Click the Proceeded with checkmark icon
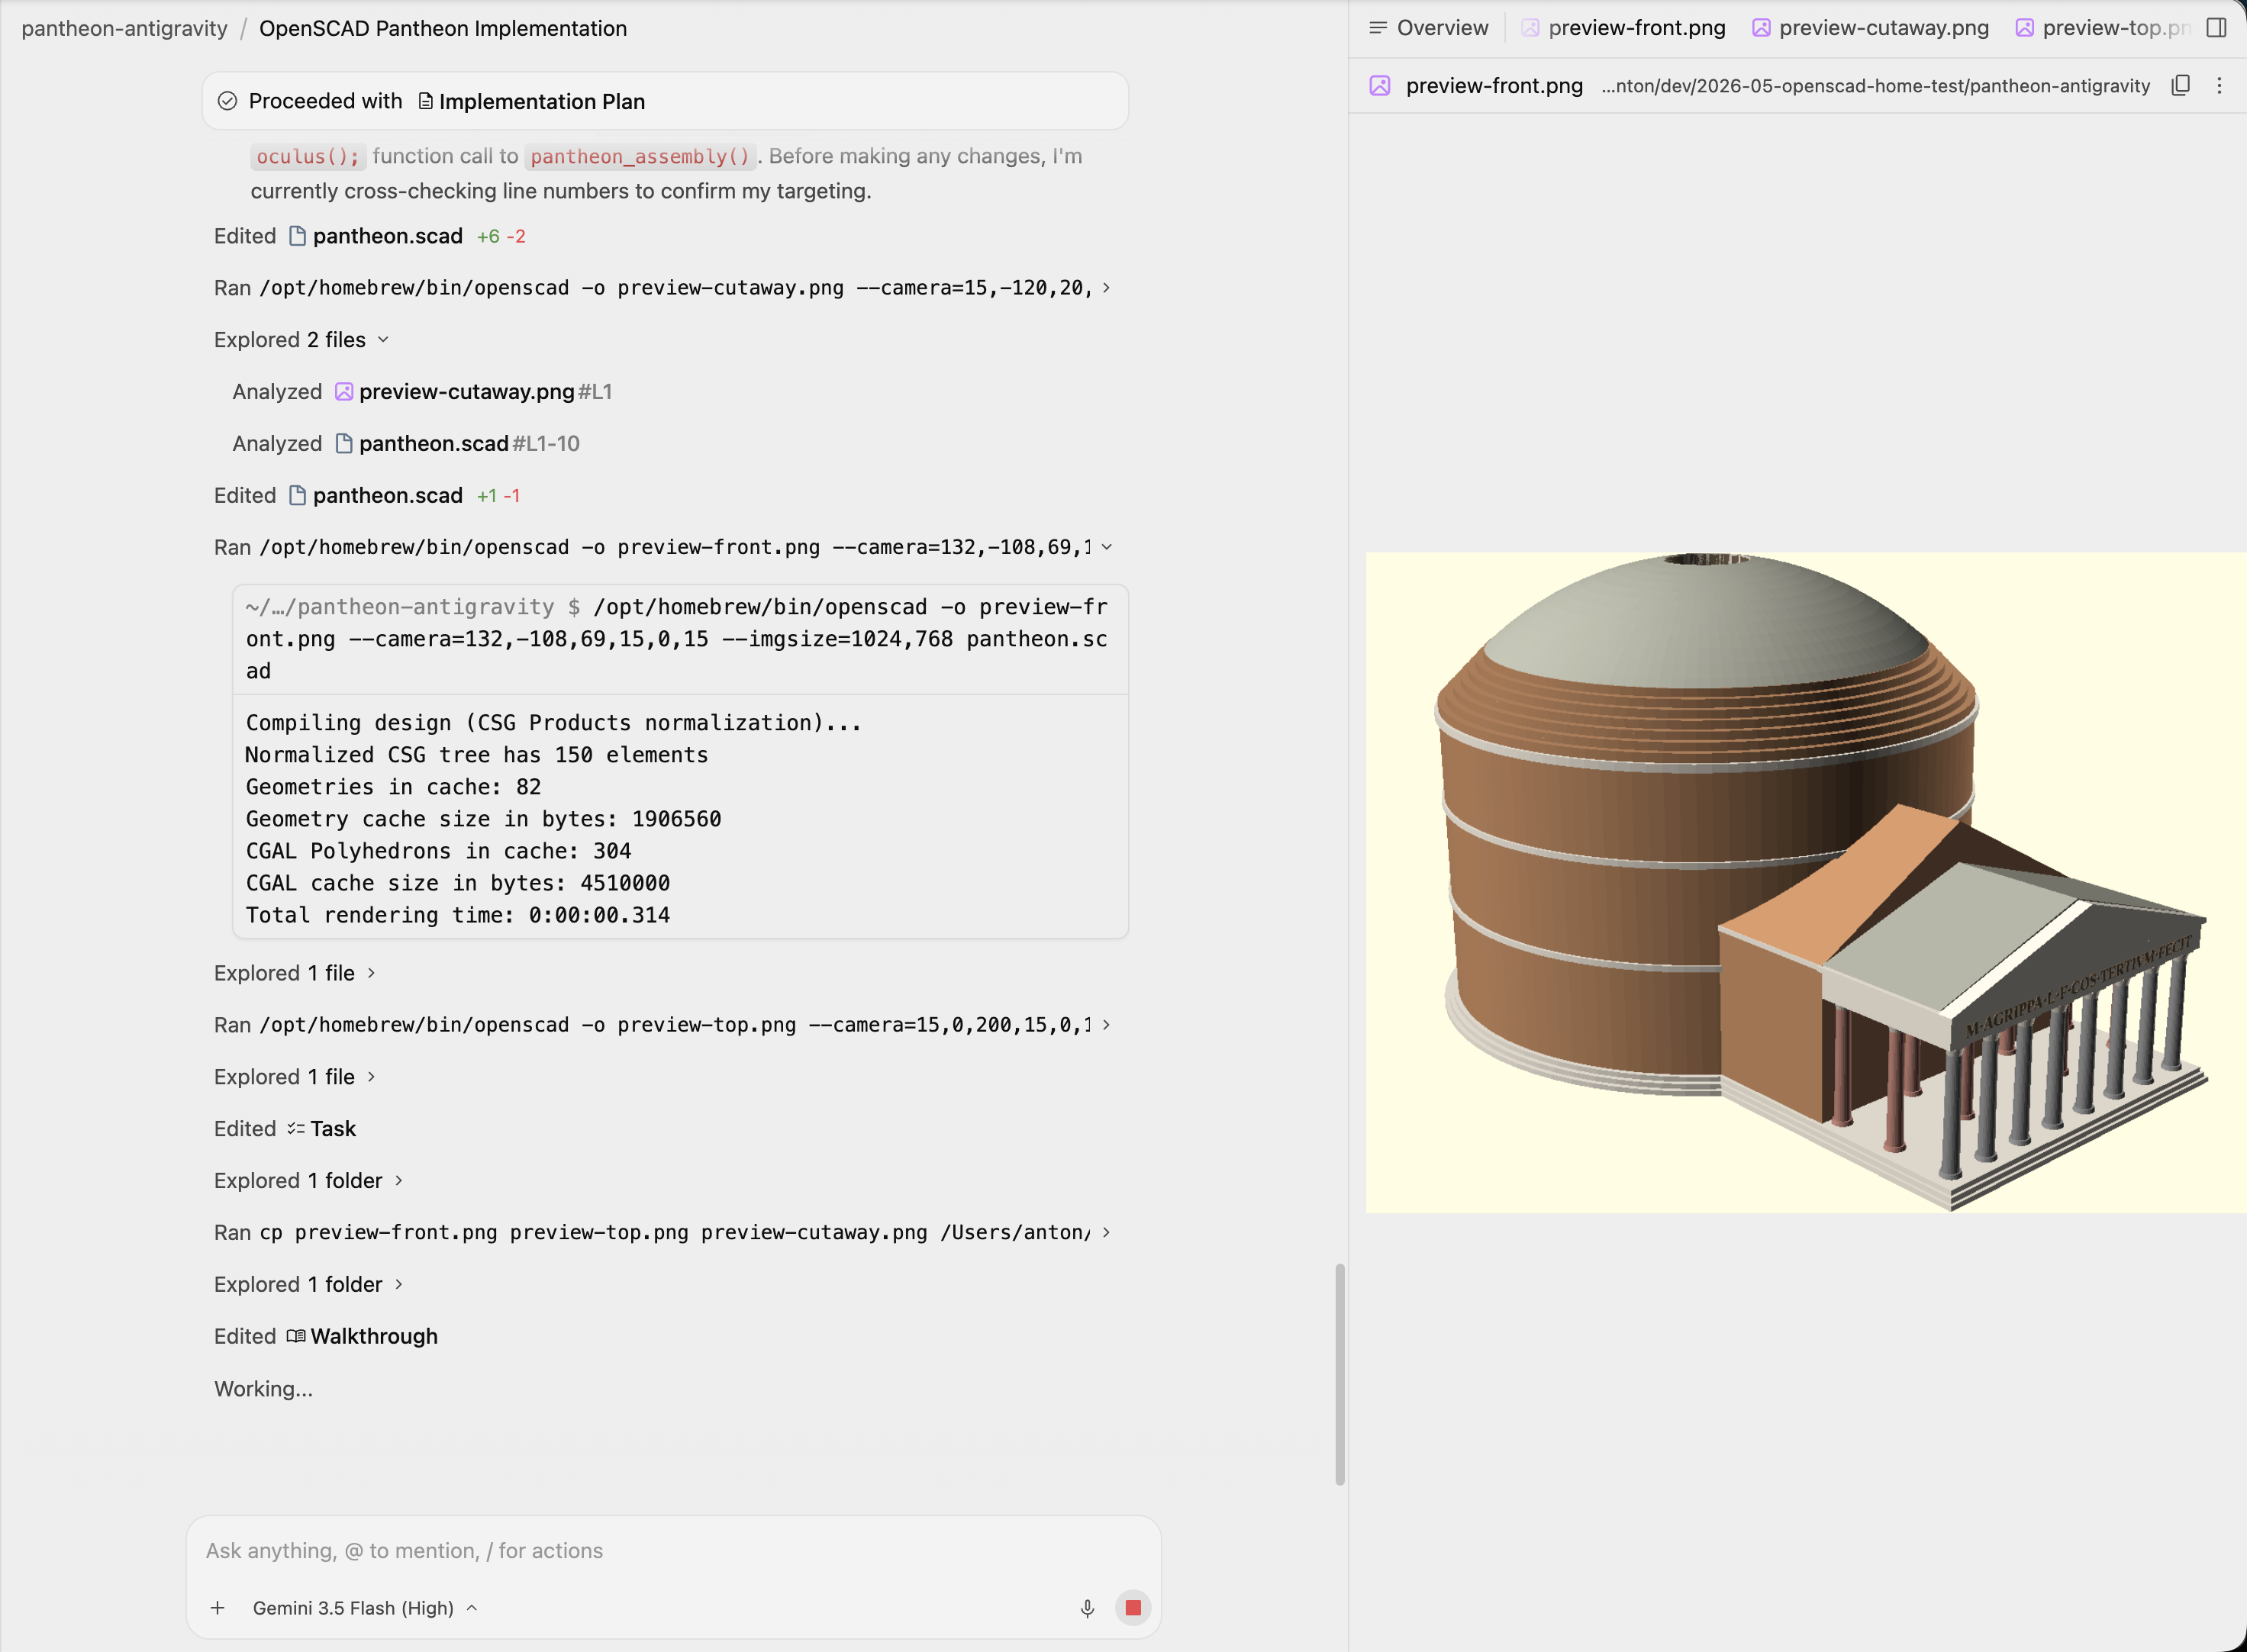 (x=227, y=101)
